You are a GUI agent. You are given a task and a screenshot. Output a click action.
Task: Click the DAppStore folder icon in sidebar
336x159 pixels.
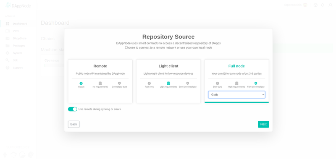coord(8,38)
